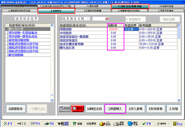Click the F12 icon in bottom bar
The width and height of the screenshot is (185, 127).
[49, 123]
